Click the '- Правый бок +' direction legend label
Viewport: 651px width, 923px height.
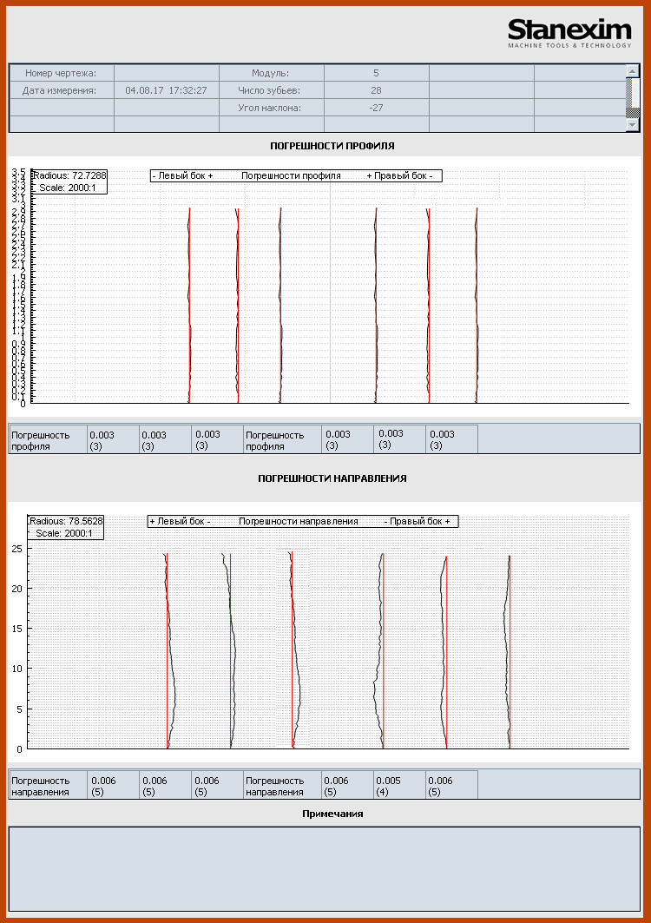click(x=417, y=521)
